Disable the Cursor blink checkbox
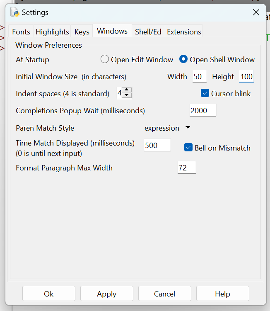 tap(205, 93)
